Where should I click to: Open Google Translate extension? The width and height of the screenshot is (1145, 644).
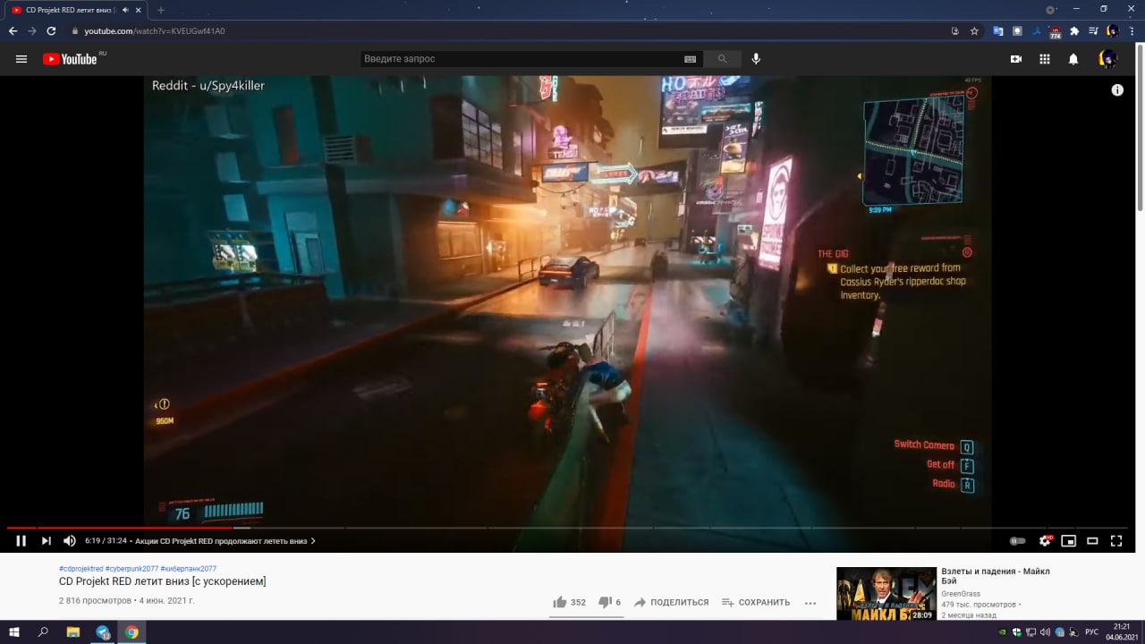(x=998, y=30)
